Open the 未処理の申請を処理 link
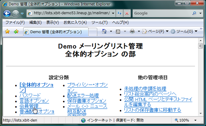 [x=145, y=89]
